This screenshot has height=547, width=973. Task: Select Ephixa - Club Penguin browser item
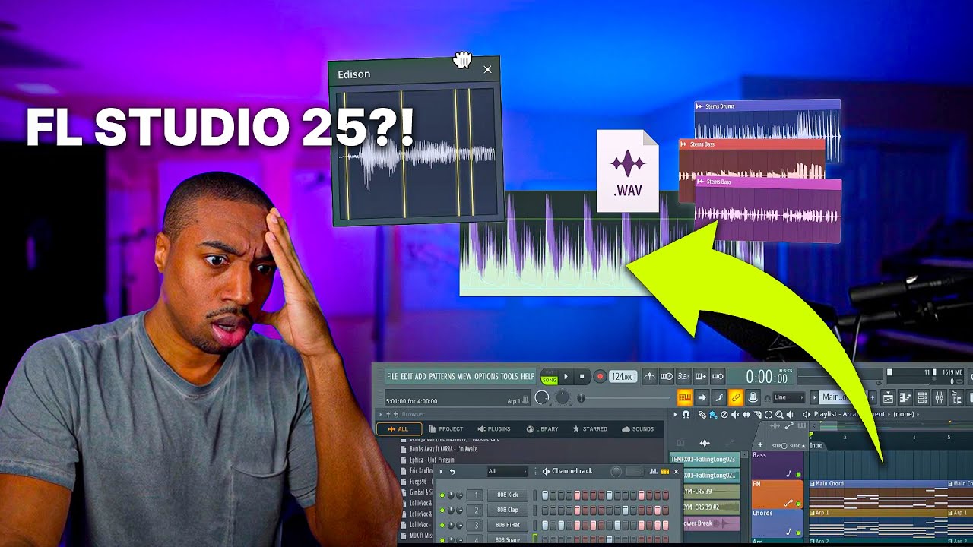pyautogui.click(x=432, y=460)
